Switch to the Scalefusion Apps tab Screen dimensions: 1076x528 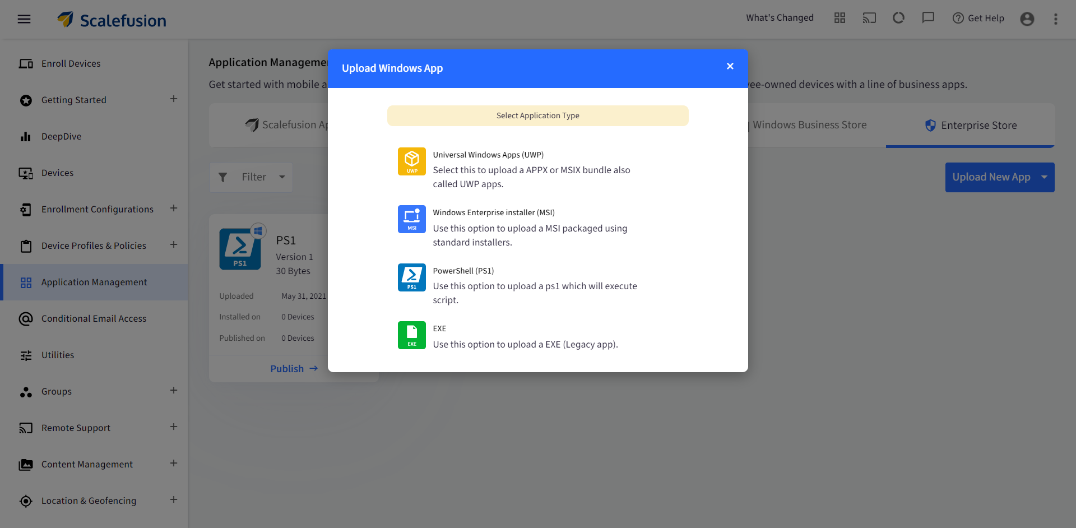(x=286, y=125)
